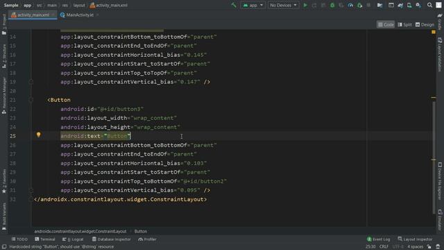Open the Database Inspector tool window
The width and height of the screenshot is (444, 250).
(x=111, y=239)
